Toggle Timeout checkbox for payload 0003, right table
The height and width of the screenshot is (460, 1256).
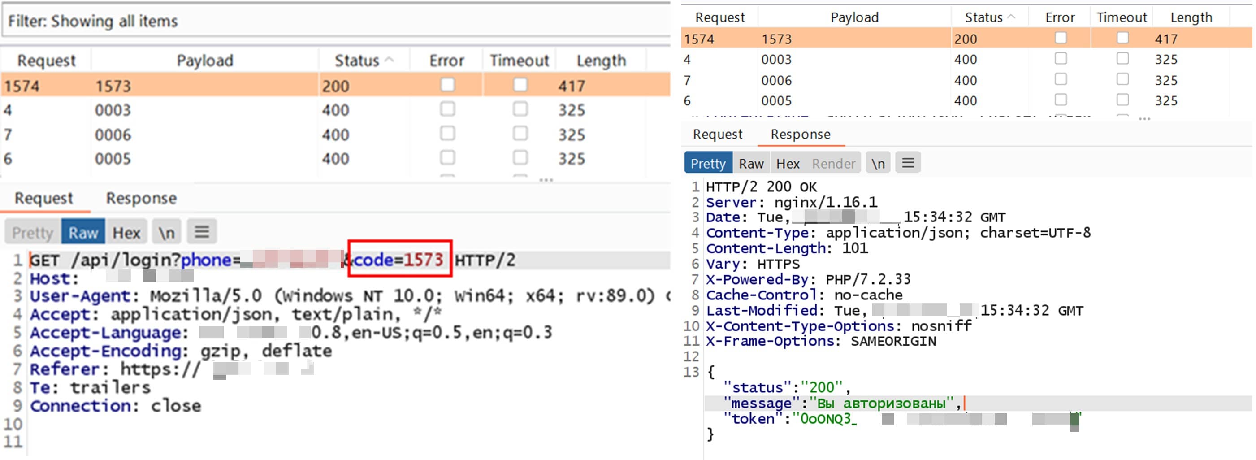pyautogui.click(x=1122, y=59)
